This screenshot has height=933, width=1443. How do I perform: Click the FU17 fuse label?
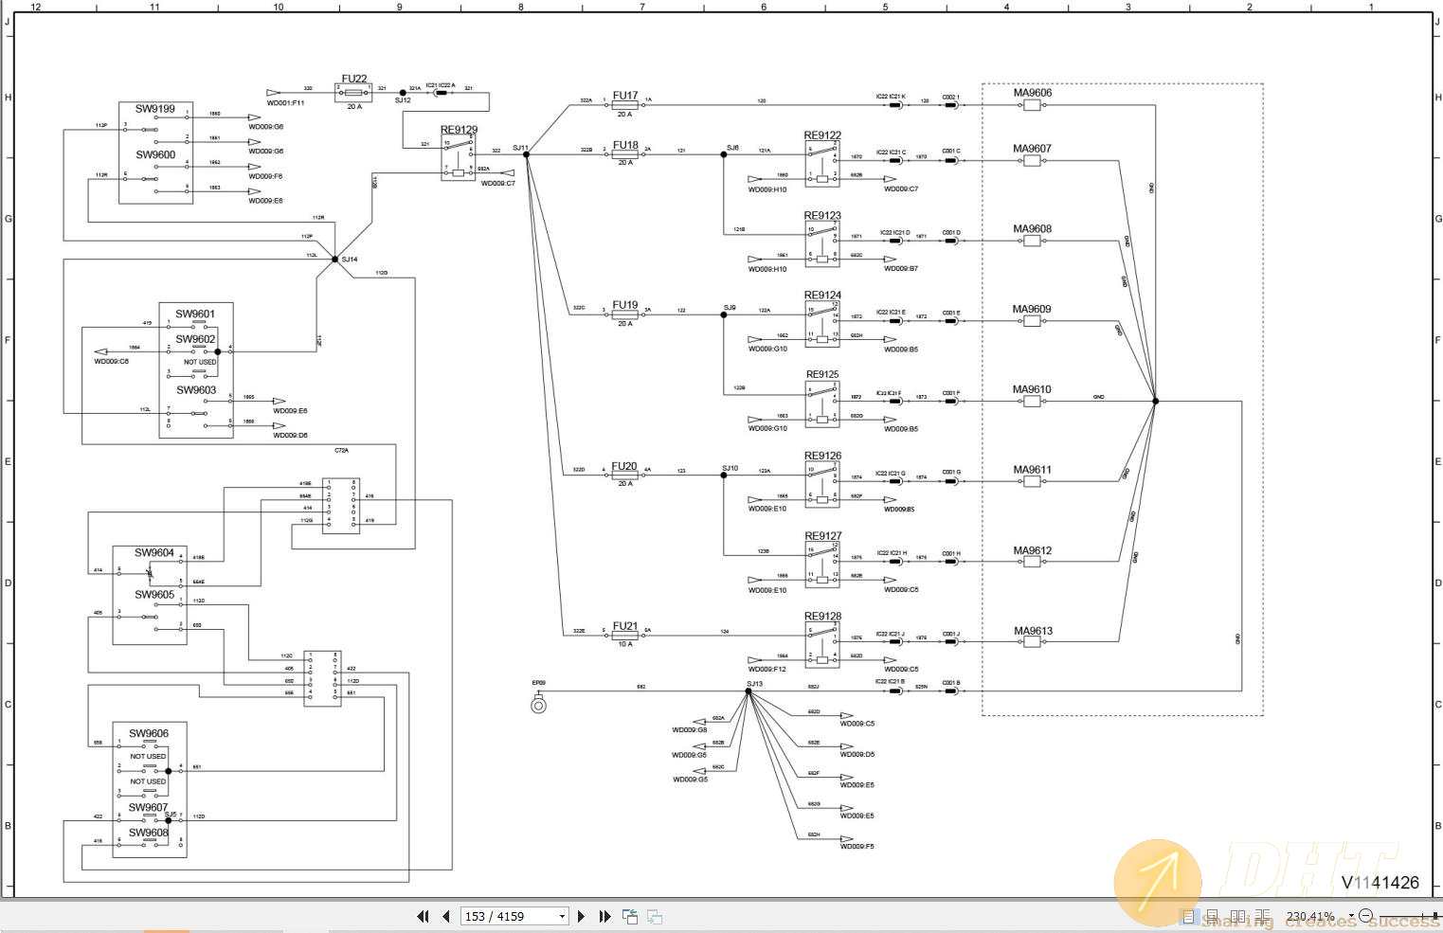(x=625, y=96)
